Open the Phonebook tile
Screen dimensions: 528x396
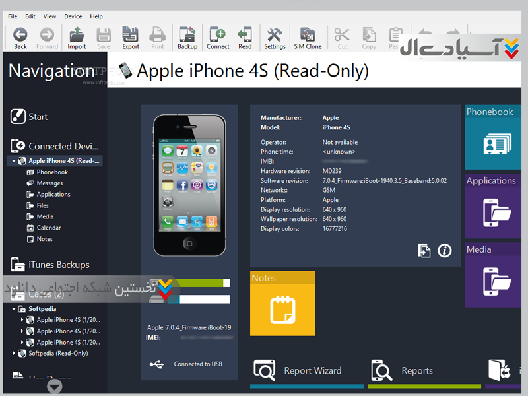click(x=496, y=137)
